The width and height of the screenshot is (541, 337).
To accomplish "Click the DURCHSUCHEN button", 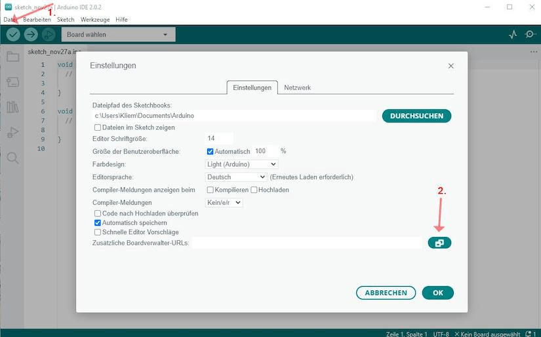I will click(x=416, y=116).
